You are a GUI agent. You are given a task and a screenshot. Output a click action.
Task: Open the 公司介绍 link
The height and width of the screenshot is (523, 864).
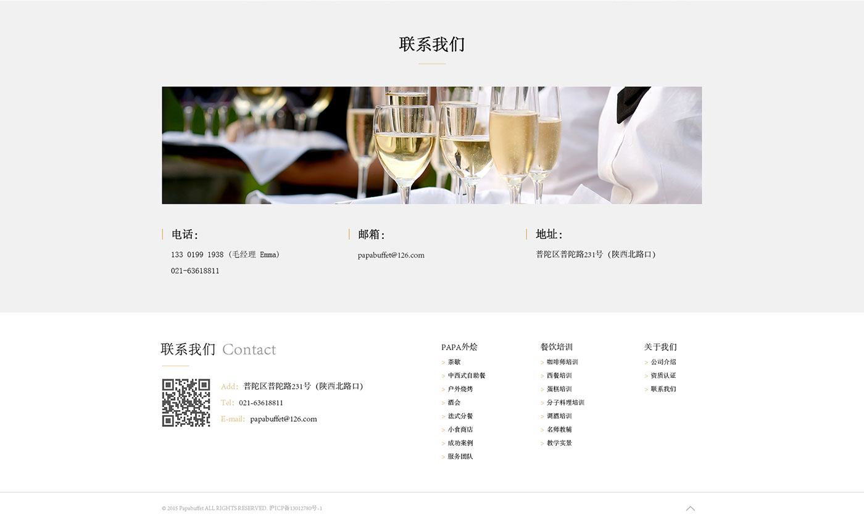click(663, 362)
